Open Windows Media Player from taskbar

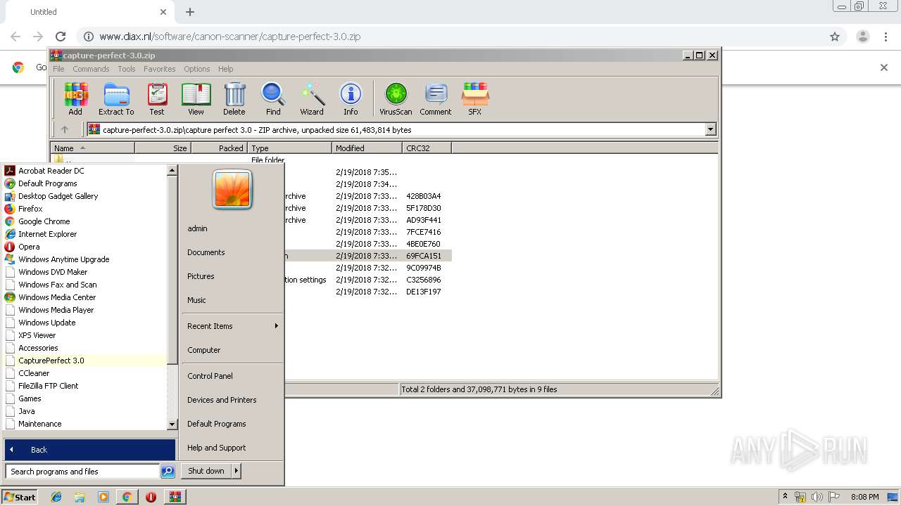coord(103,497)
